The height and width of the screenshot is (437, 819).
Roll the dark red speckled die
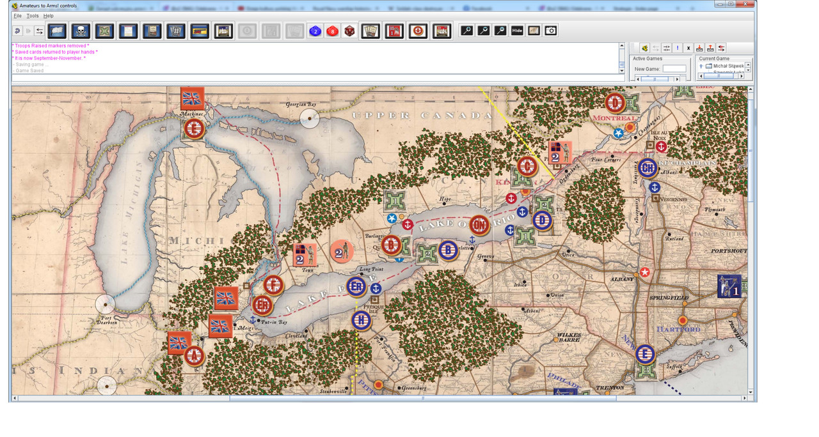pos(349,31)
